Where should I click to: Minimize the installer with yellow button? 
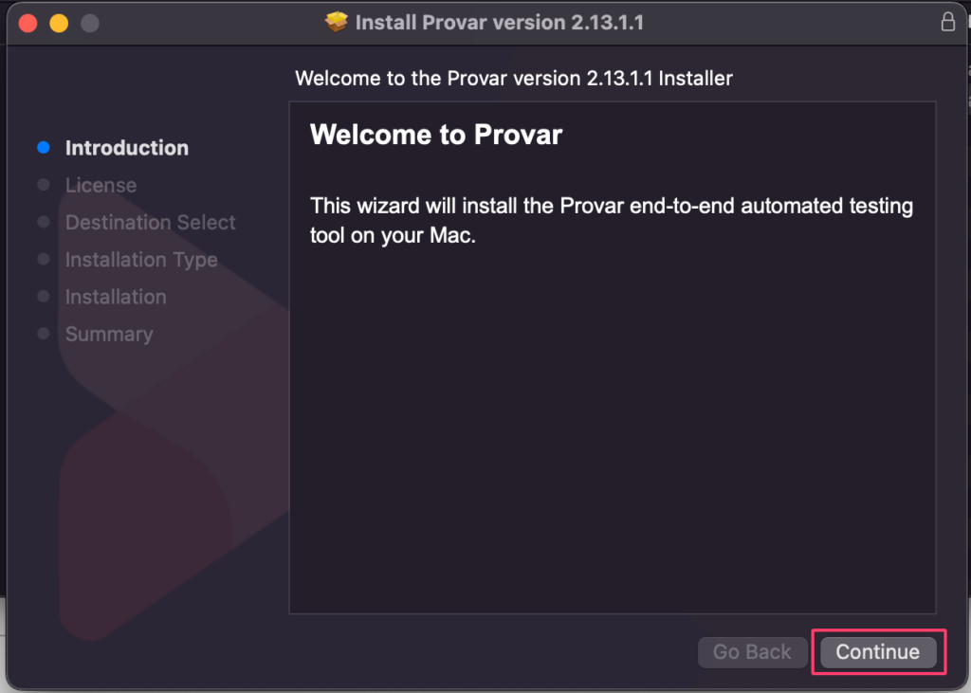tap(59, 23)
